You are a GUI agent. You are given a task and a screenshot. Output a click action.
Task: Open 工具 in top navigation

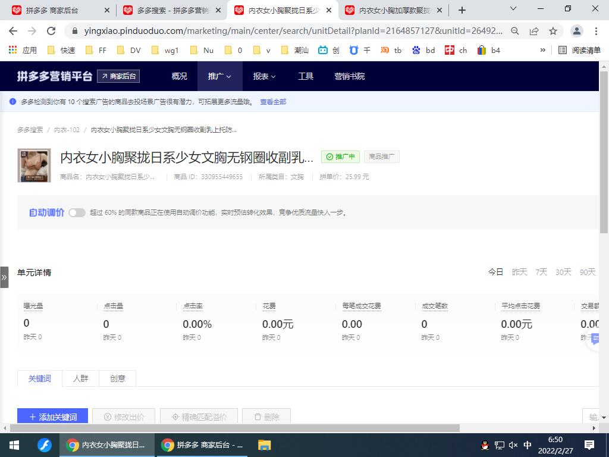[306, 76]
